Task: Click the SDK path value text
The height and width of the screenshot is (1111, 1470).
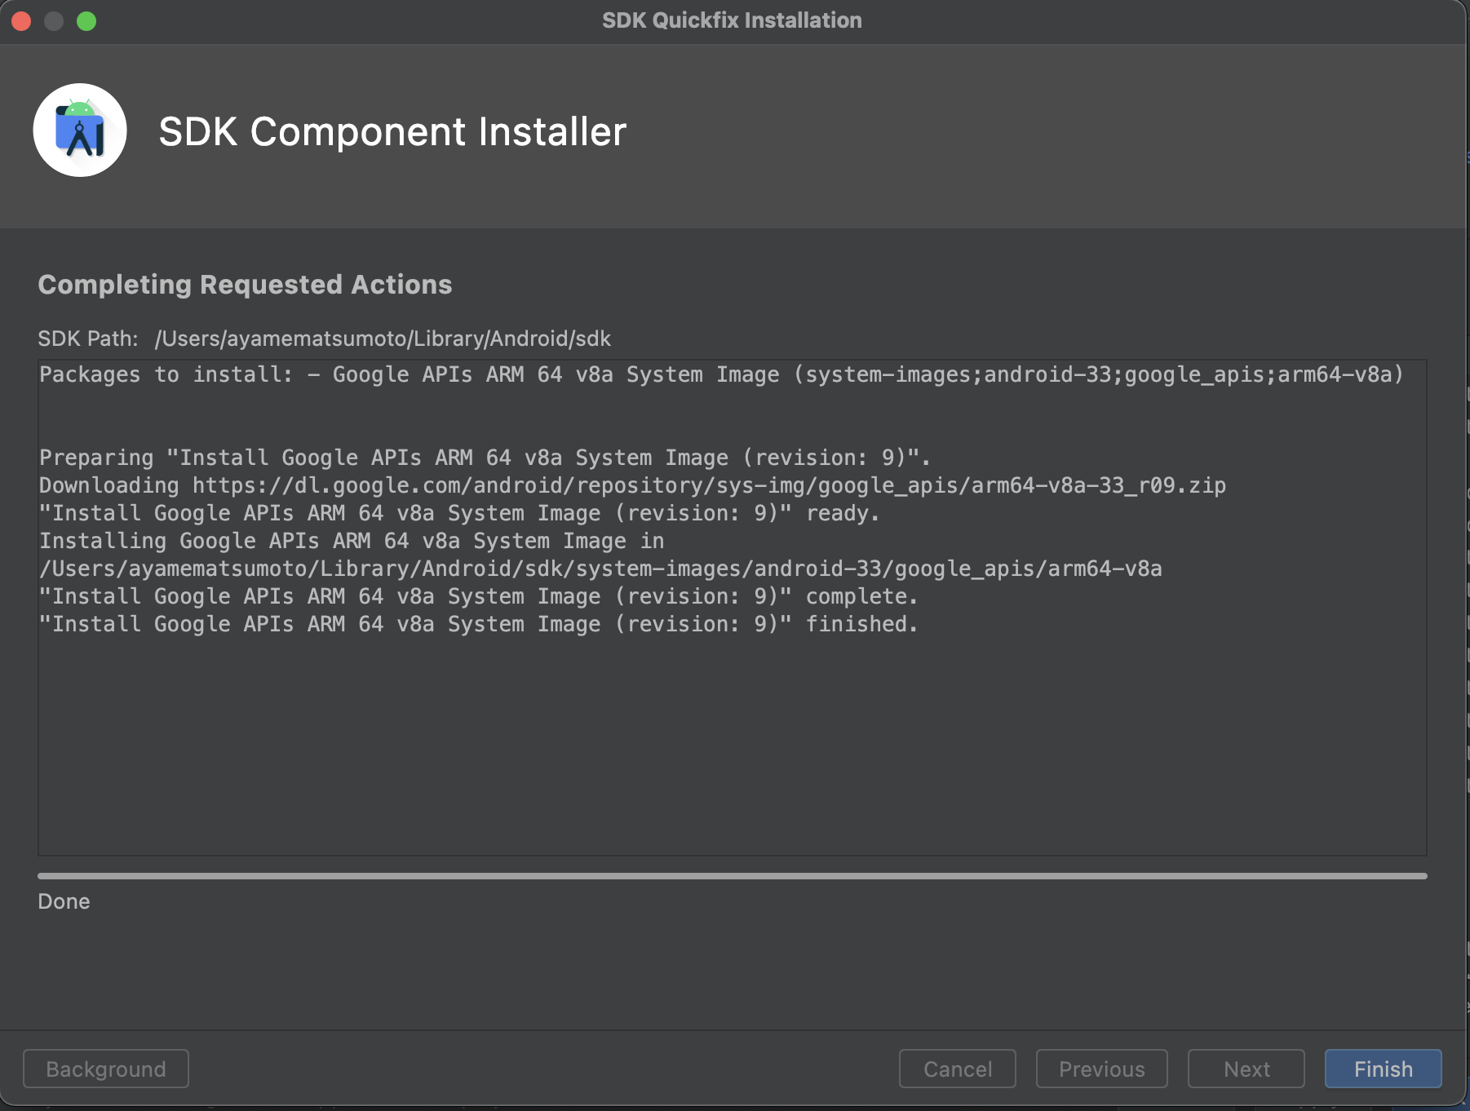Action: point(383,339)
